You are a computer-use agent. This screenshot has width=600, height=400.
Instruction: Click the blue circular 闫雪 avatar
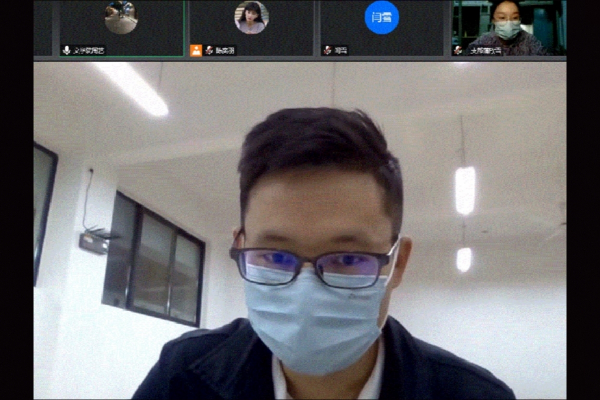pyautogui.click(x=381, y=17)
